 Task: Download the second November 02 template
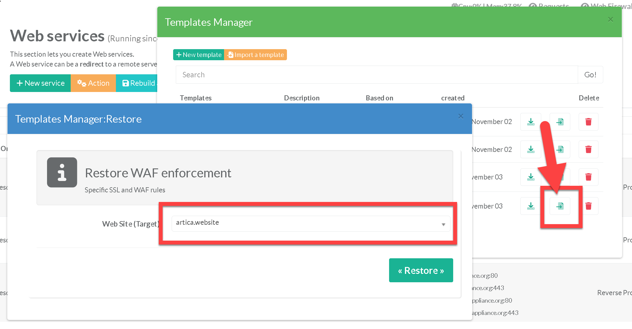coord(530,149)
